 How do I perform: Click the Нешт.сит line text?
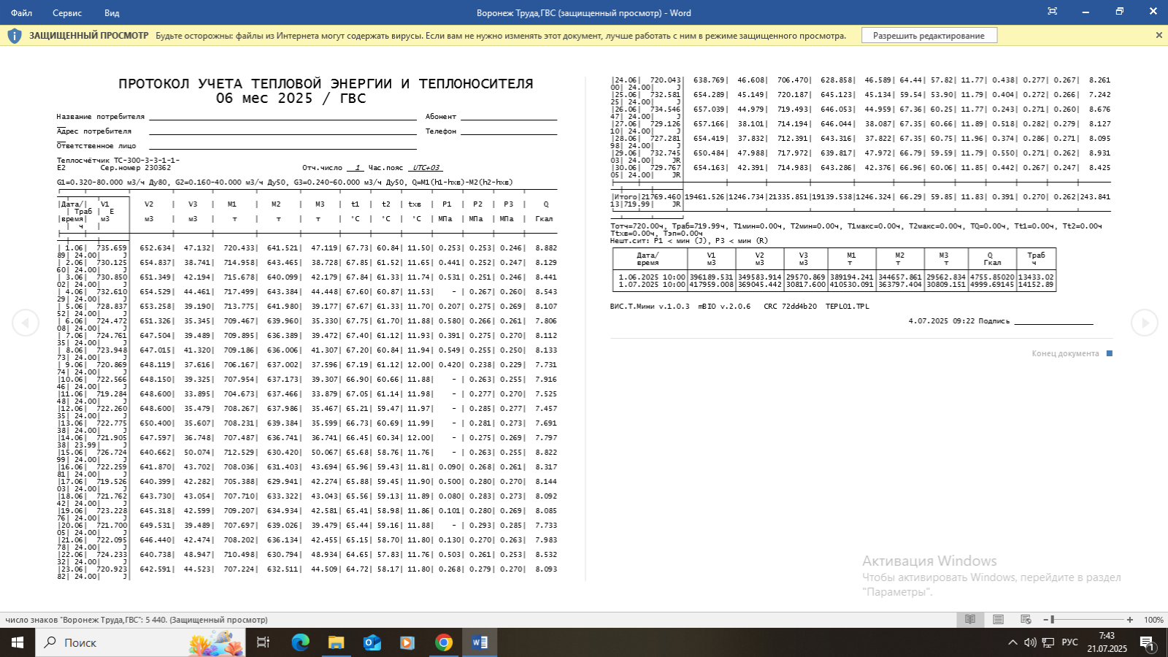689,240
